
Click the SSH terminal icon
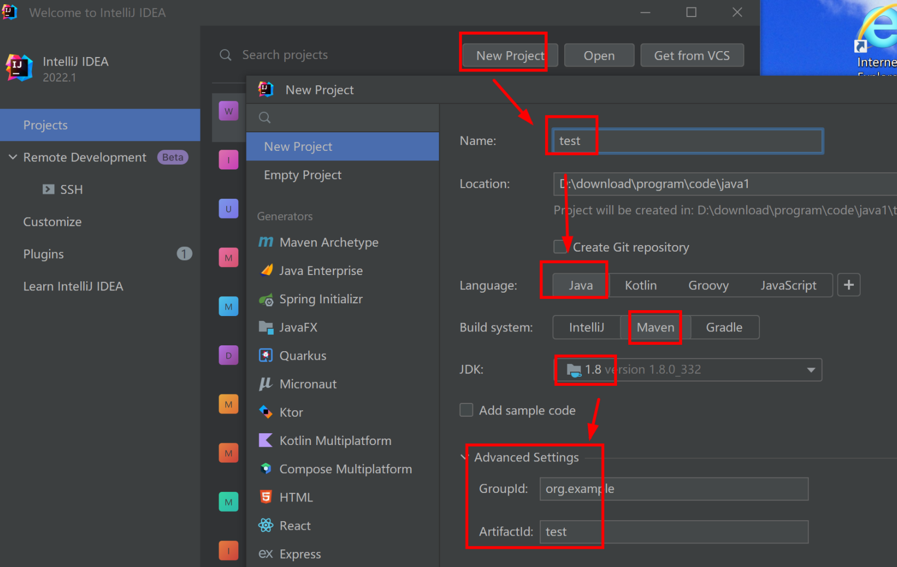point(49,189)
